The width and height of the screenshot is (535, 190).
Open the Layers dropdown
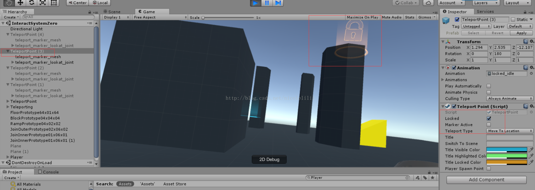(x=486, y=3)
